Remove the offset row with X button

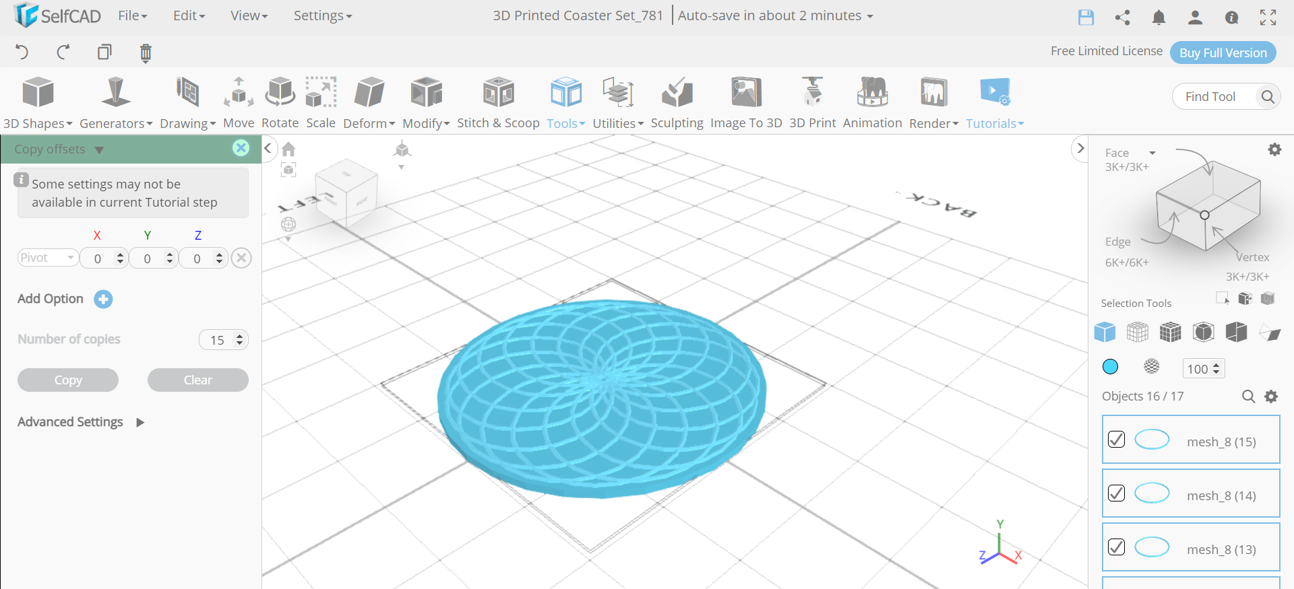[241, 258]
